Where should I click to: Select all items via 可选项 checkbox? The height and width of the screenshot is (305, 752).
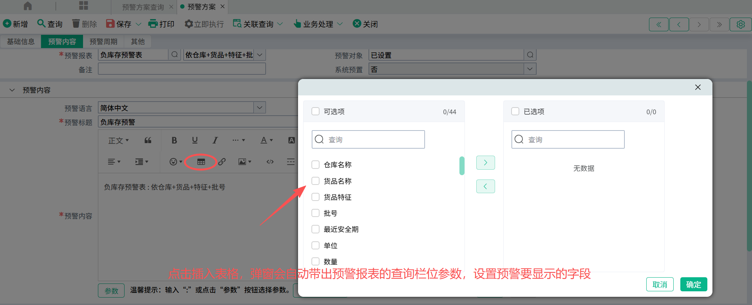[x=315, y=111]
